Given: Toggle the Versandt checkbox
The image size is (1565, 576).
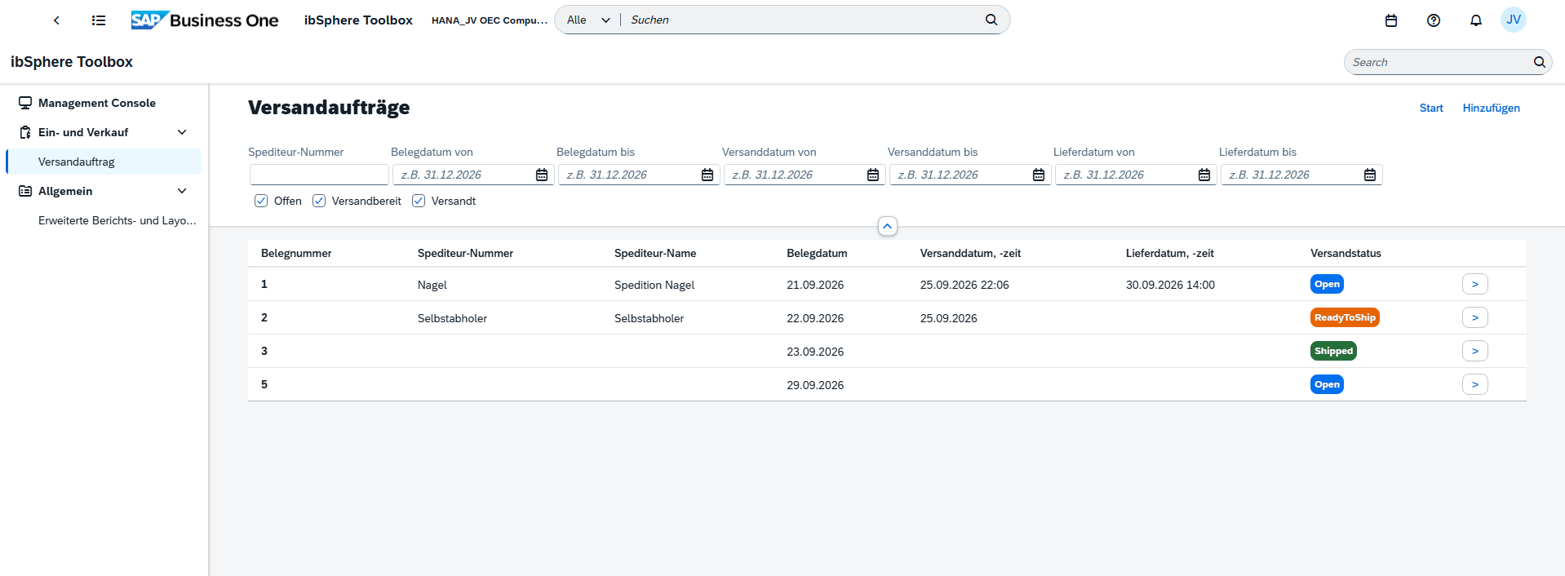Looking at the screenshot, I should 419,201.
